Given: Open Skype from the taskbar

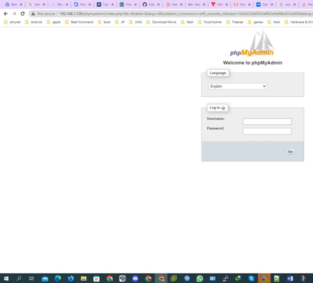Looking at the screenshot, I should [251, 278].
